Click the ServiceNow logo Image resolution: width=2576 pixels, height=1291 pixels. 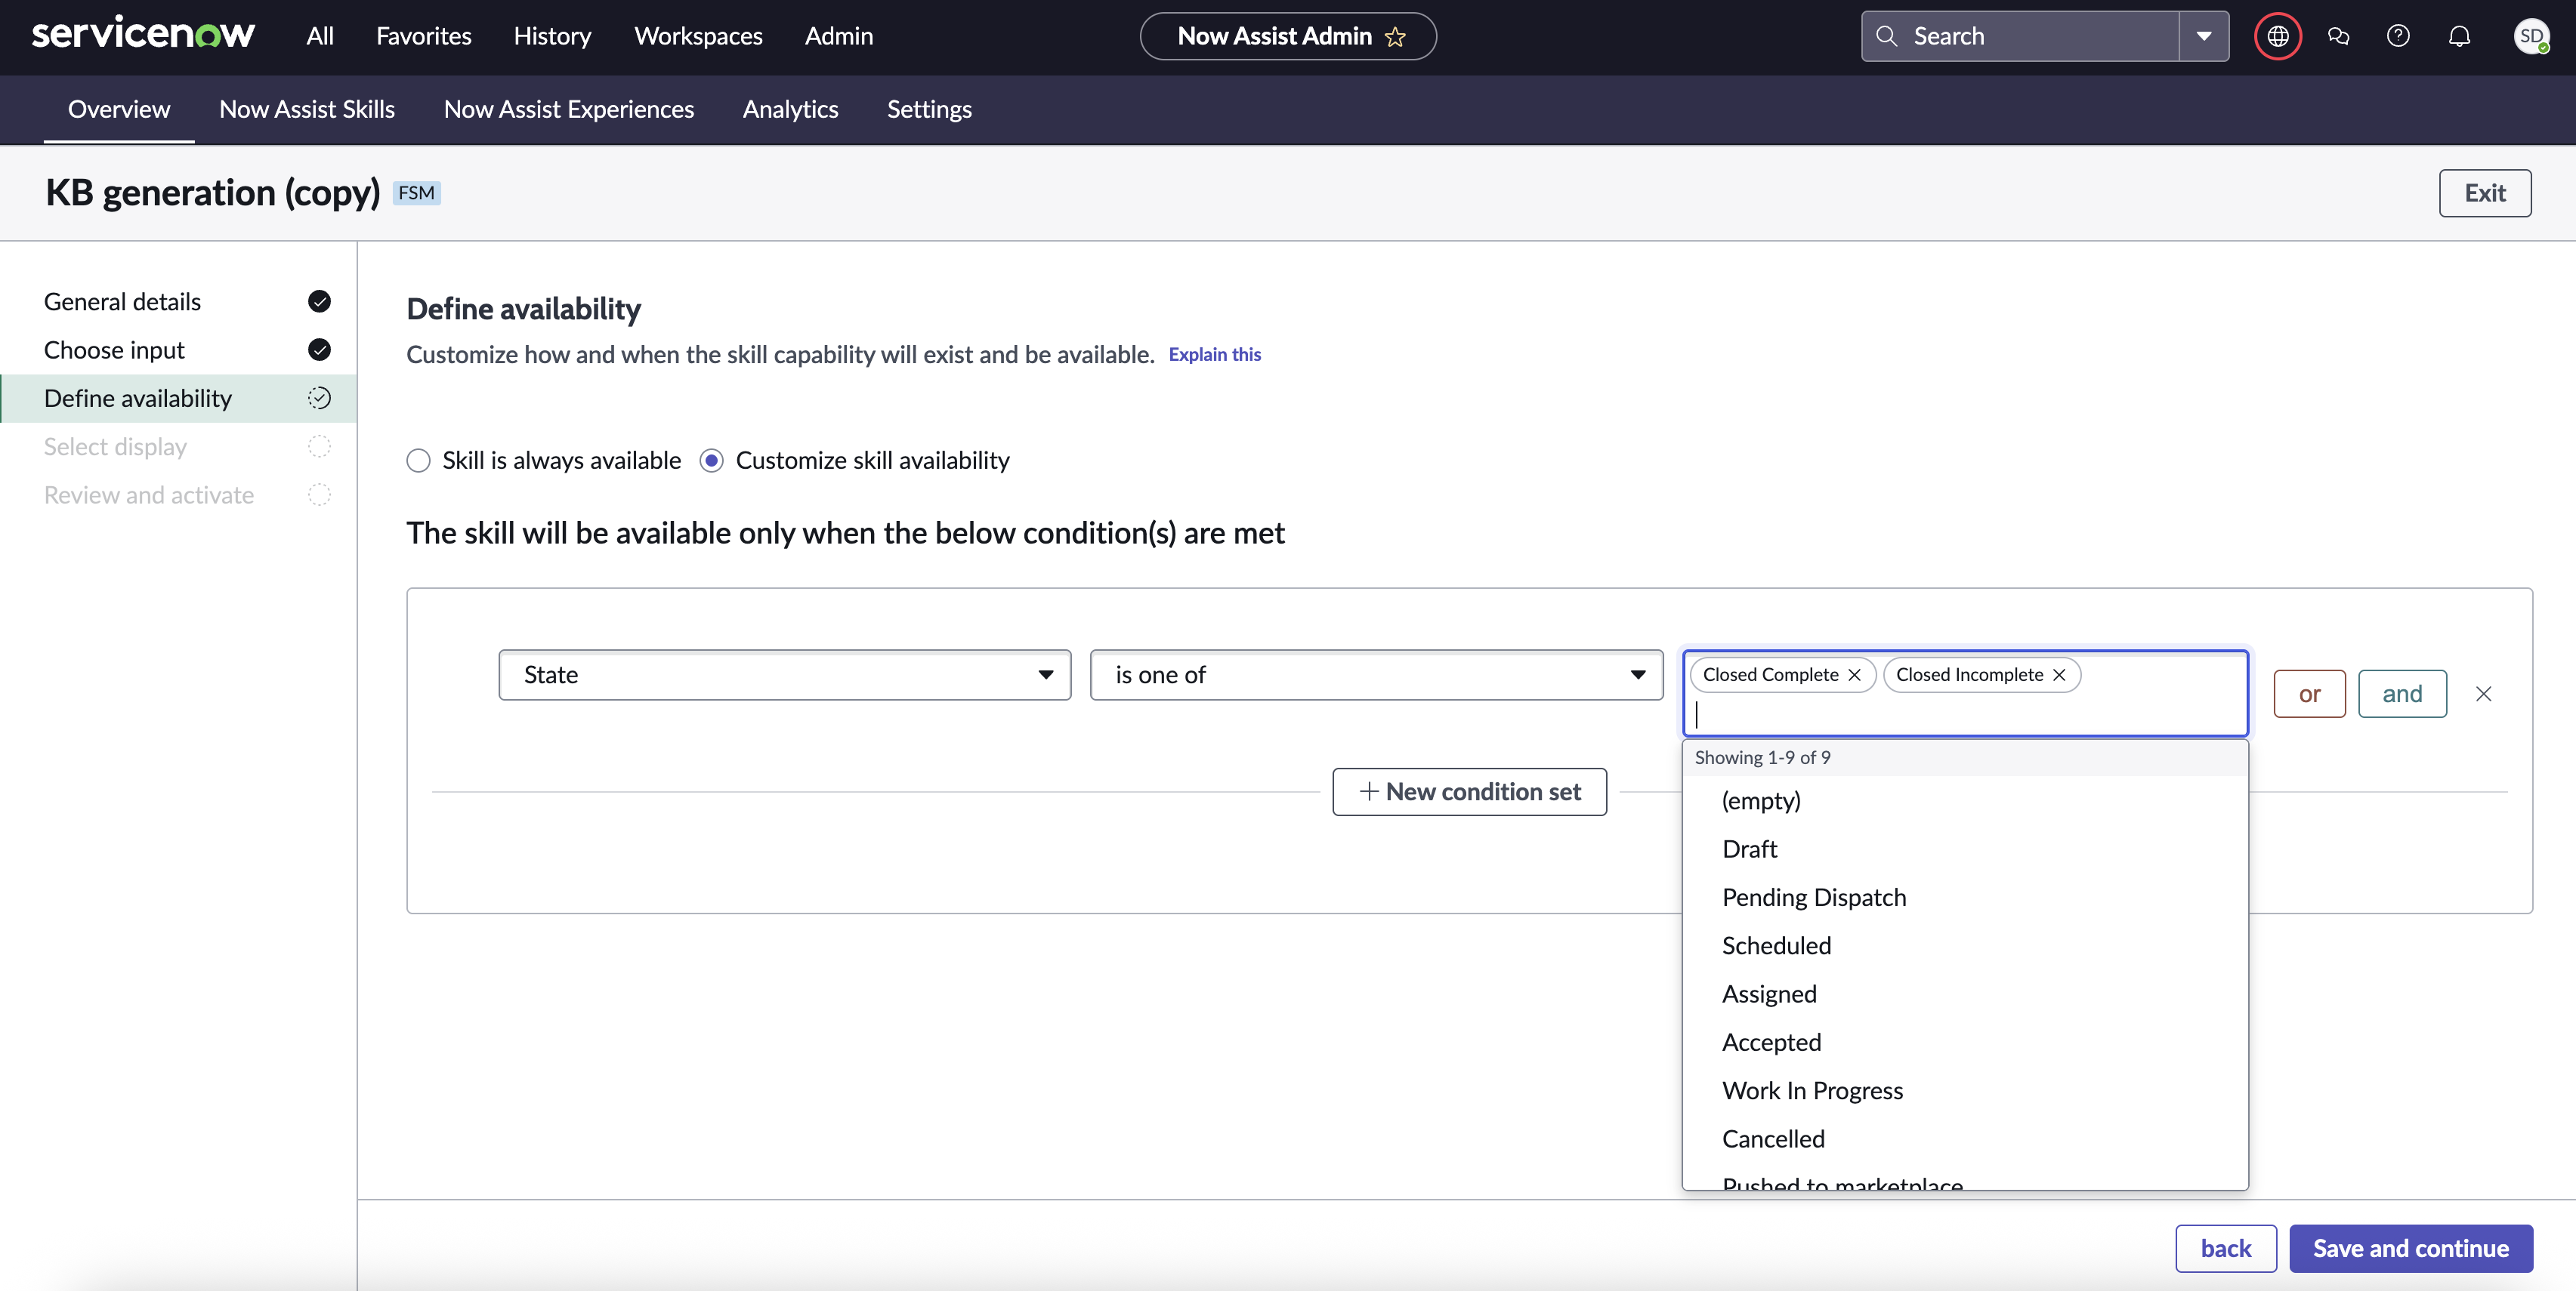tap(143, 35)
